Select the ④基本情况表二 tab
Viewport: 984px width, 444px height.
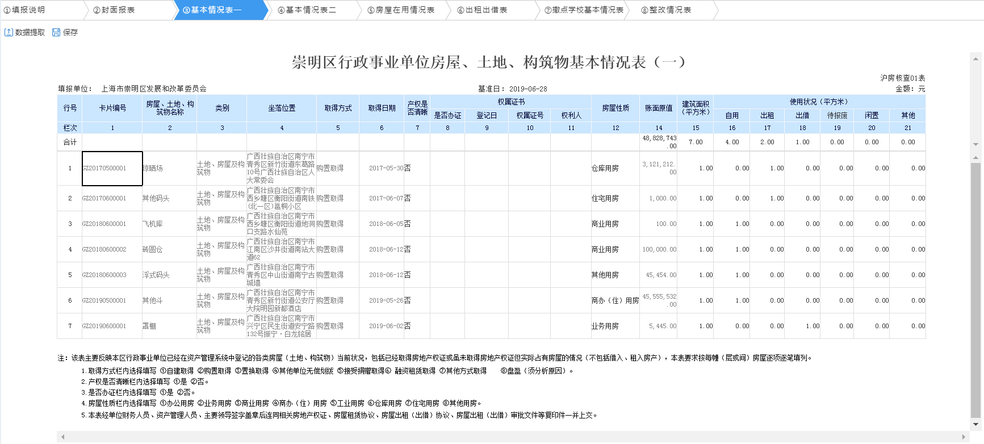(x=307, y=10)
